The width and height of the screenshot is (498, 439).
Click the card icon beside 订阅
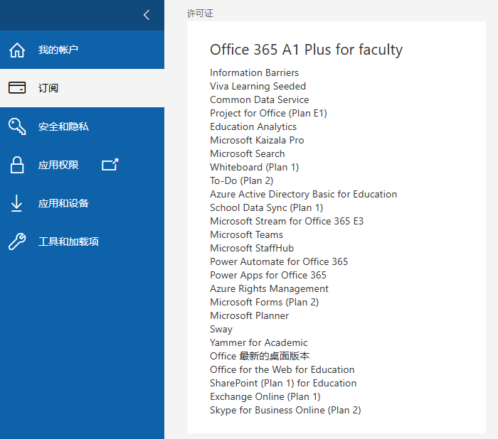pos(17,87)
